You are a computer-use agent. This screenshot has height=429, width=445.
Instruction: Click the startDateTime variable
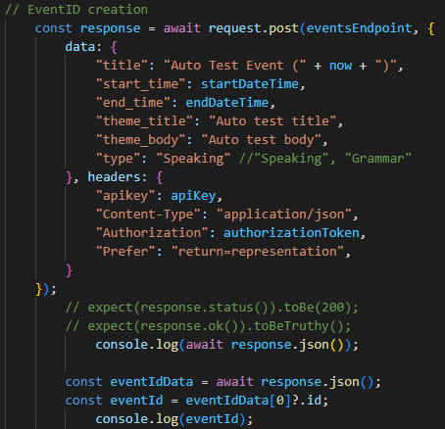tap(250, 84)
